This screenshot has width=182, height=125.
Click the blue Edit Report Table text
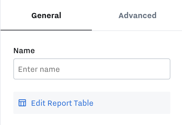tap(62, 103)
